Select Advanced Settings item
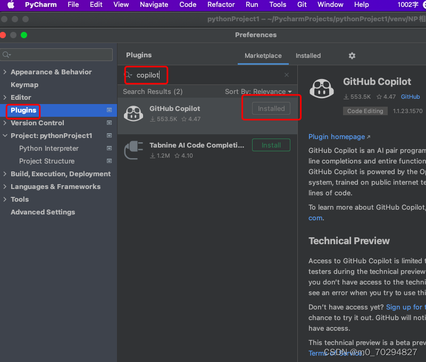 (x=43, y=212)
